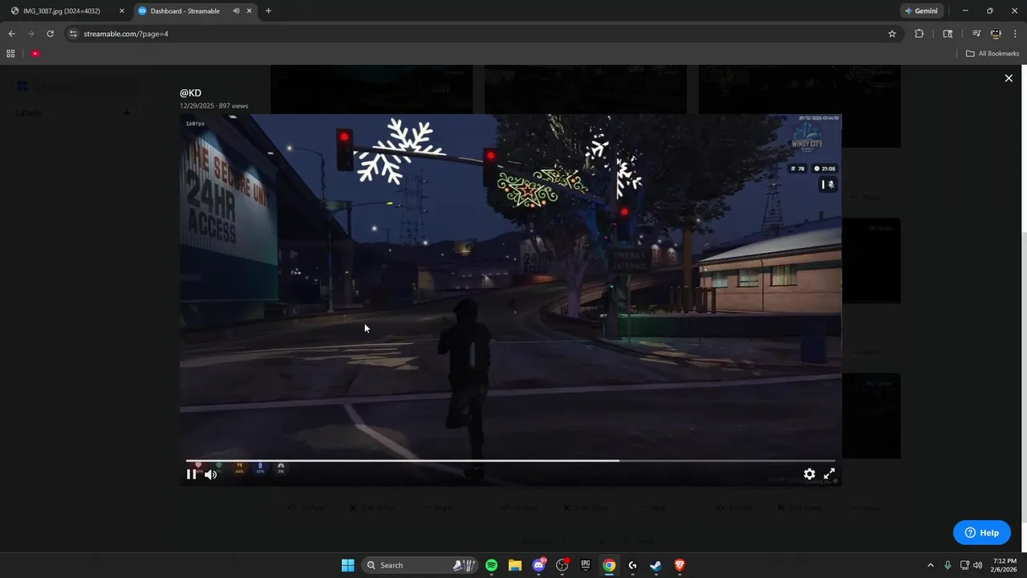Viewport: 1027px width, 578px height.
Task: Close the IMG_3087.jpg tab
Action: click(x=122, y=11)
